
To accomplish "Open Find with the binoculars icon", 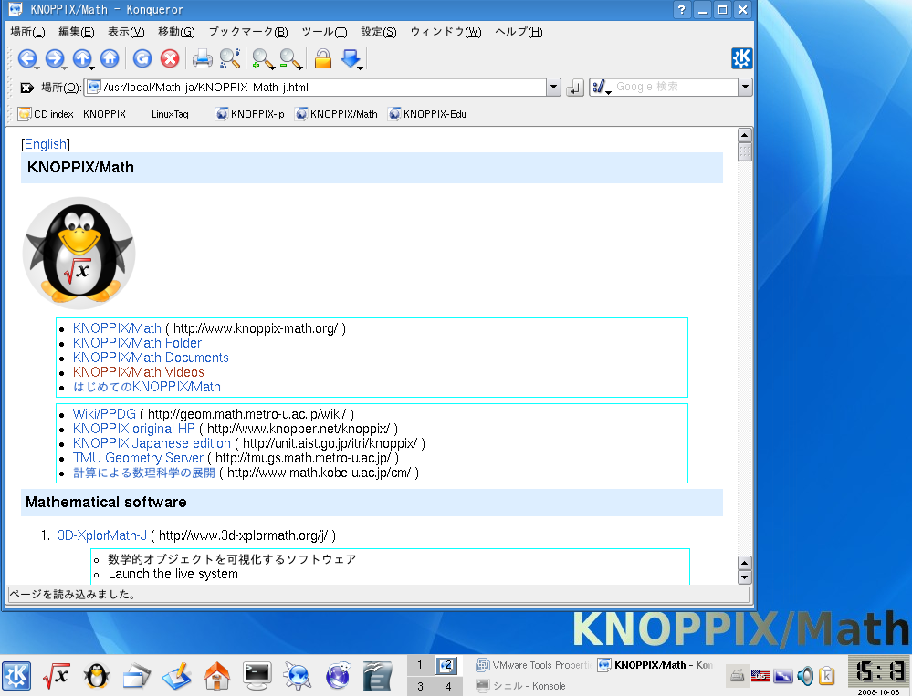I will tap(230, 58).
